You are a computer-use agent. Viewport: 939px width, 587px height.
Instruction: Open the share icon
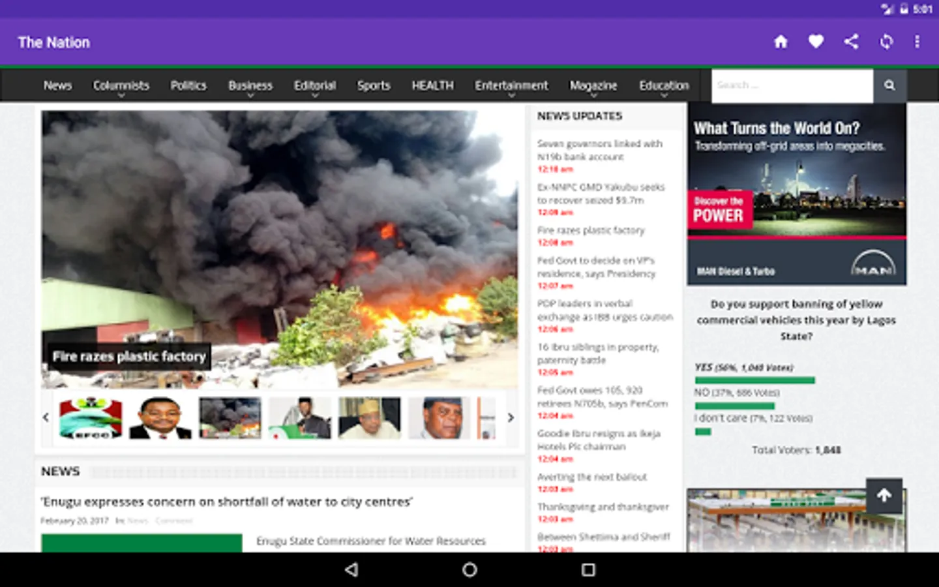coord(852,42)
